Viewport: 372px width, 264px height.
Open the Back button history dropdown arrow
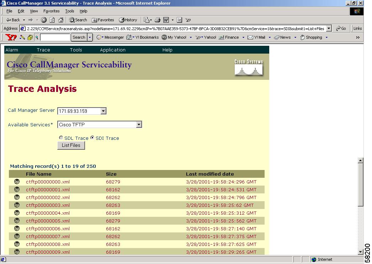[x=24, y=20]
